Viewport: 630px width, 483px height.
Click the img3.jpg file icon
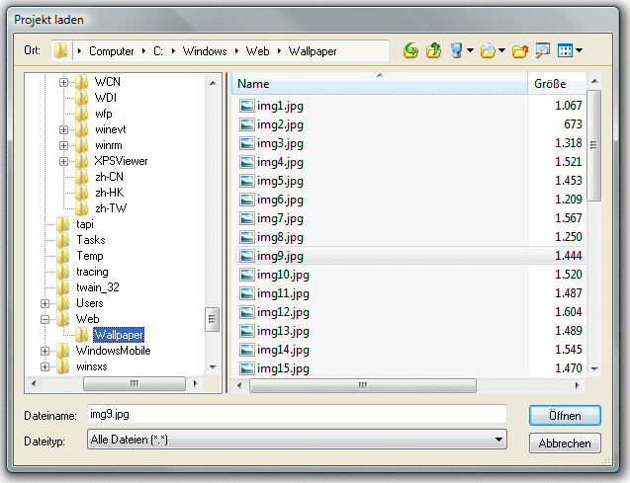click(x=247, y=143)
